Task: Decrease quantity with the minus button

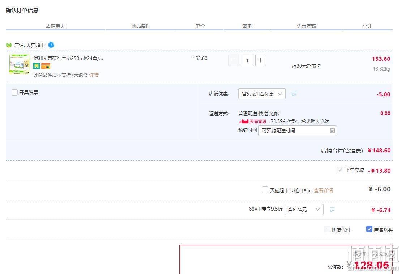Action: click(234, 60)
